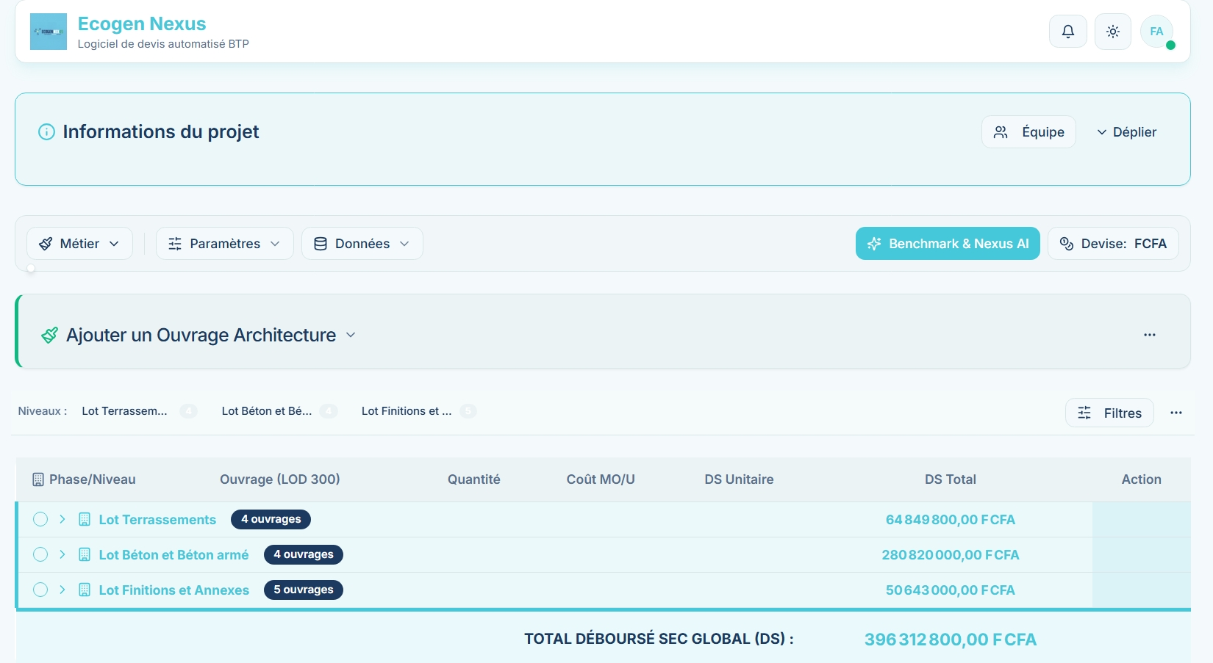Select Lot Béton et Bé... level filter tab

267,411
